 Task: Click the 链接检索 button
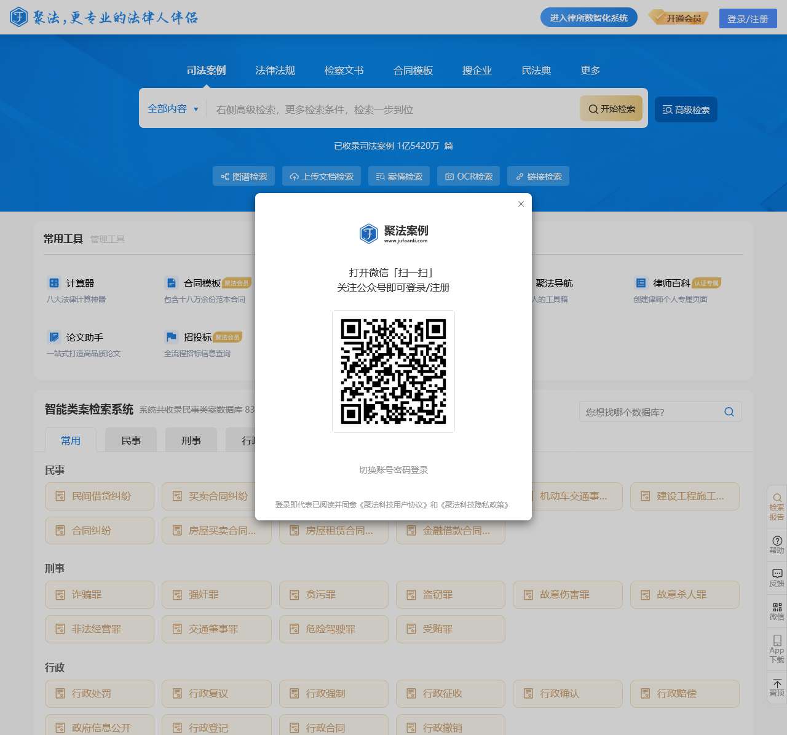click(x=538, y=176)
